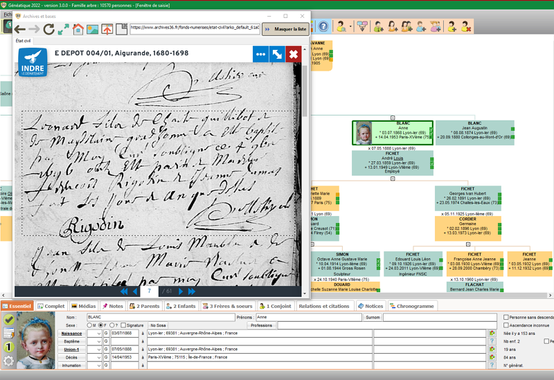Toggle the Ascendance inconnue checkbox

[506, 325]
